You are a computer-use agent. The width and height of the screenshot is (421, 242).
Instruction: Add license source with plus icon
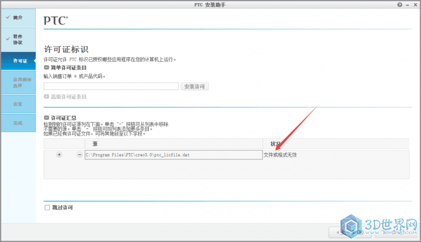click(59, 155)
